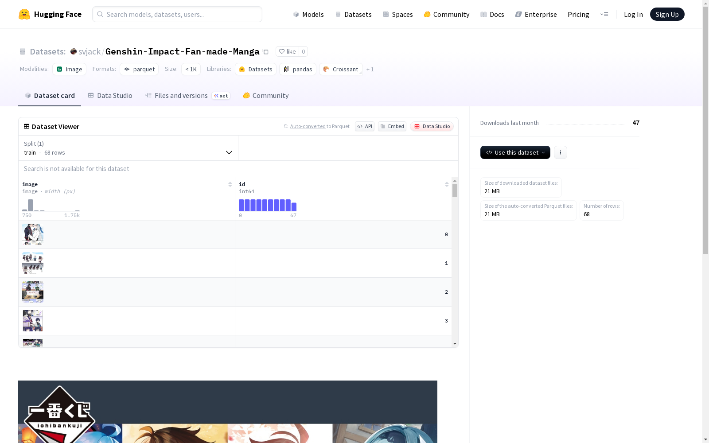Screen dimensions: 709x443
Task: Copy dataset name with the copy icon
Action: (265, 51)
